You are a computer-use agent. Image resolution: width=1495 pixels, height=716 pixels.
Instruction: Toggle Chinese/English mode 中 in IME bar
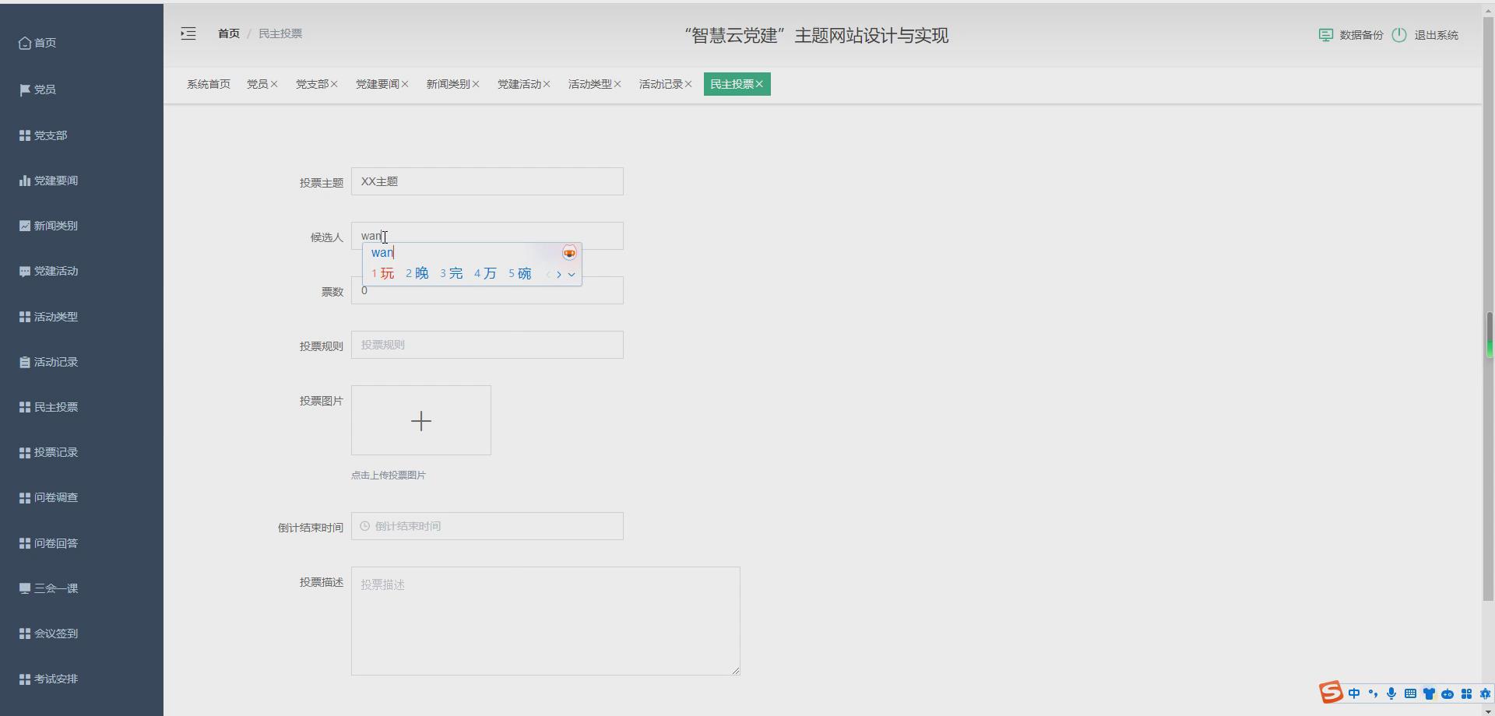[1354, 693]
